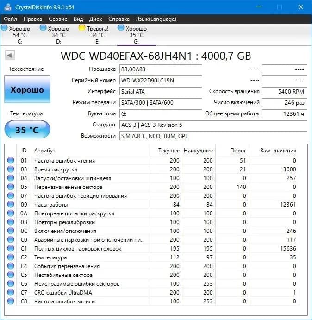The width and height of the screenshot is (312, 320).
Task: Click the Порог column header
Action: coord(232,151)
